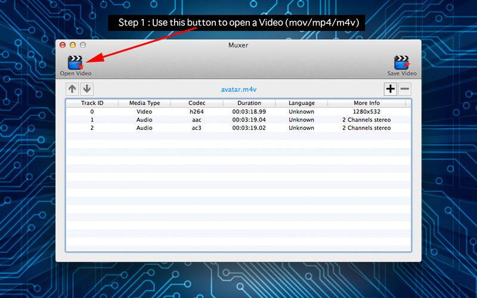Click Unknown language of ac3 track
The width and height of the screenshot is (477, 298).
(302, 128)
